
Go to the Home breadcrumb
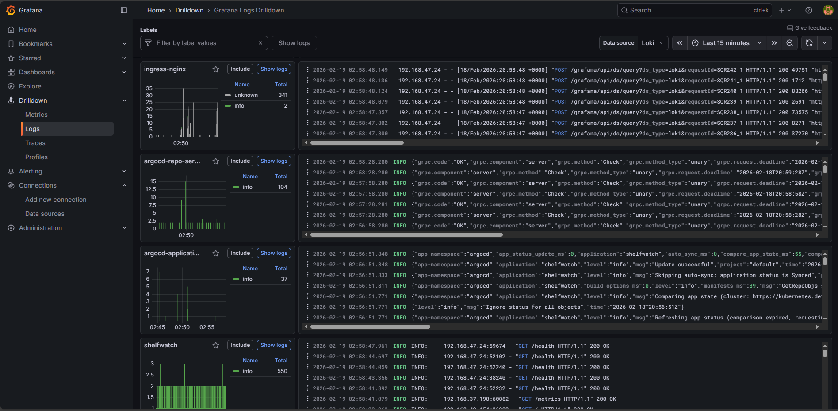click(156, 10)
